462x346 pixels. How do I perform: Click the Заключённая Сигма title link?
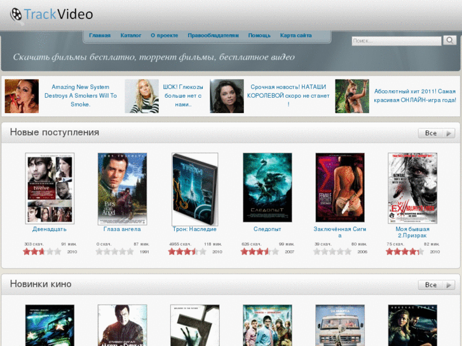click(340, 232)
